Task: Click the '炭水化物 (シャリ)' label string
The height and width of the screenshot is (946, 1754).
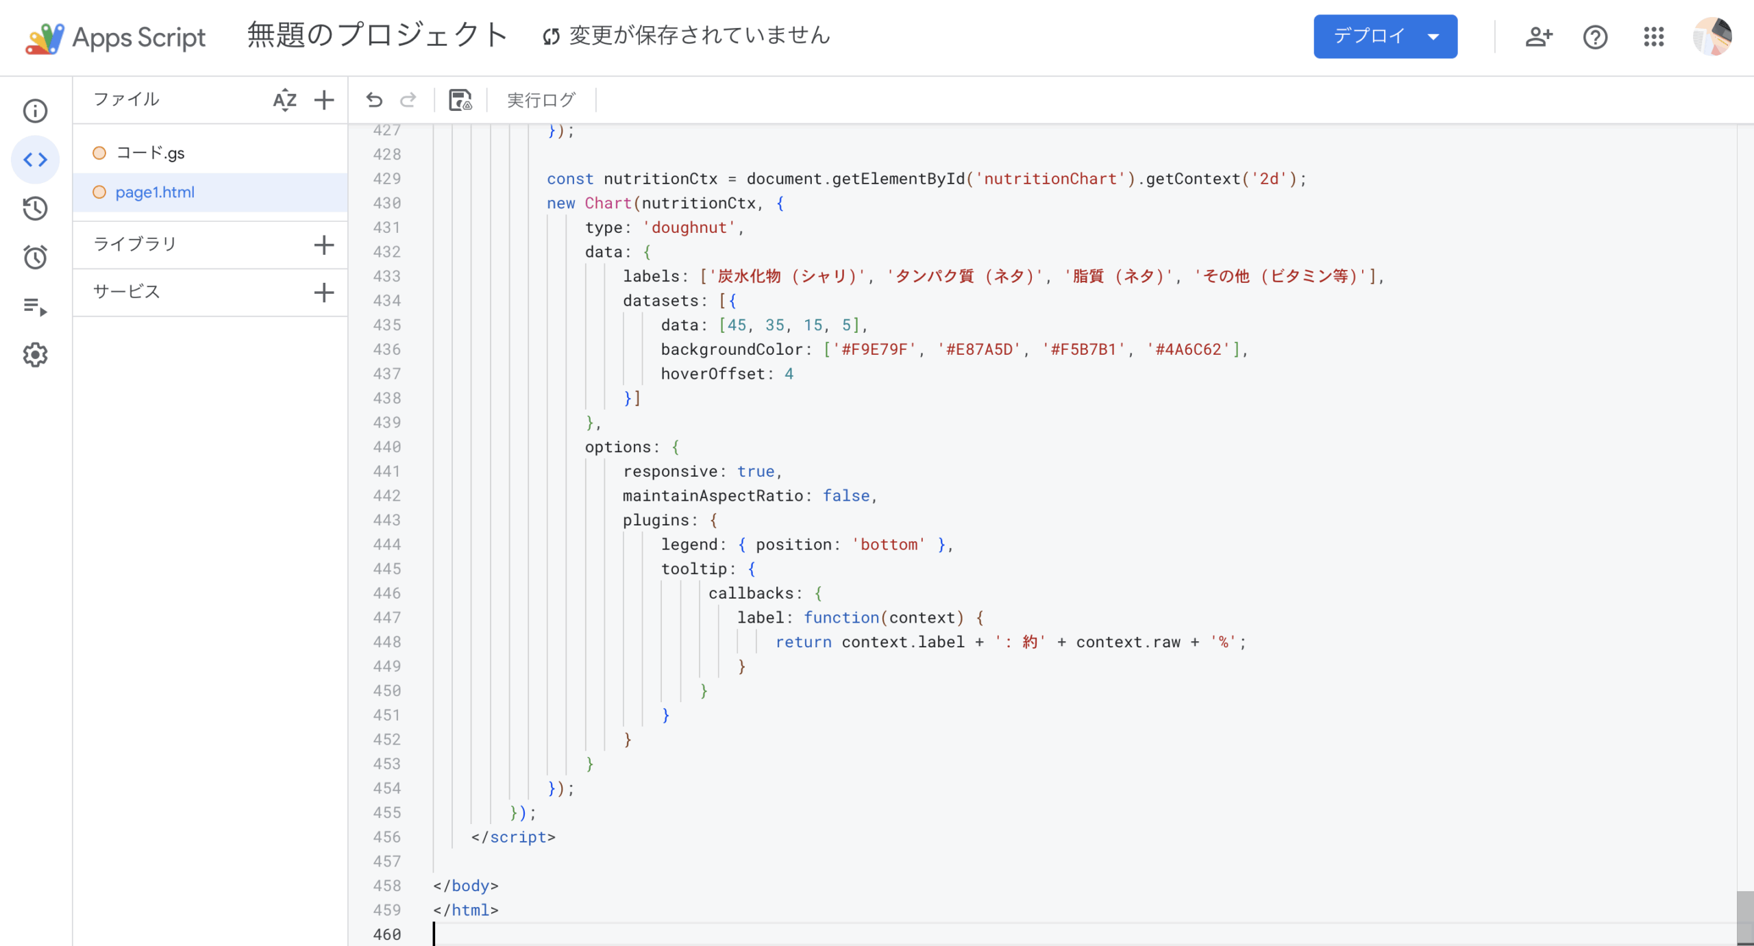Action: pos(787,276)
